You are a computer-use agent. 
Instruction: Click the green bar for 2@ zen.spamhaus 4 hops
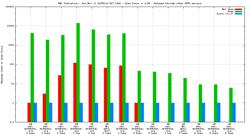click(x=32, y=77)
